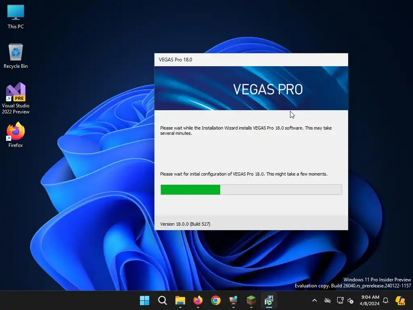Click the VEGAS Pro 18.0 title bar
413x310 pixels.
coord(251,60)
